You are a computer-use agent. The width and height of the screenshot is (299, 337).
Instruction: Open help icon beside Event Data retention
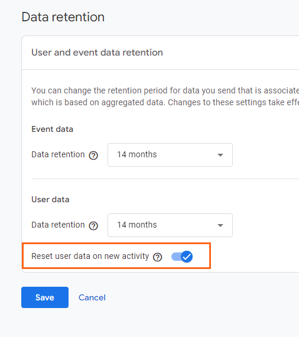[93, 155]
